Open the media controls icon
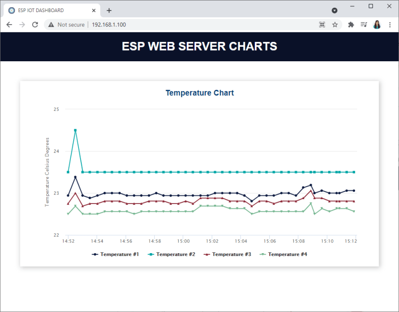 click(364, 24)
